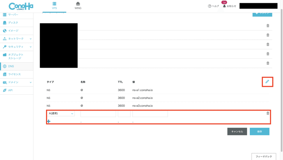Select DNS in the sidebar
The height and width of the screenshot is (160, 283).
point(17,66)
